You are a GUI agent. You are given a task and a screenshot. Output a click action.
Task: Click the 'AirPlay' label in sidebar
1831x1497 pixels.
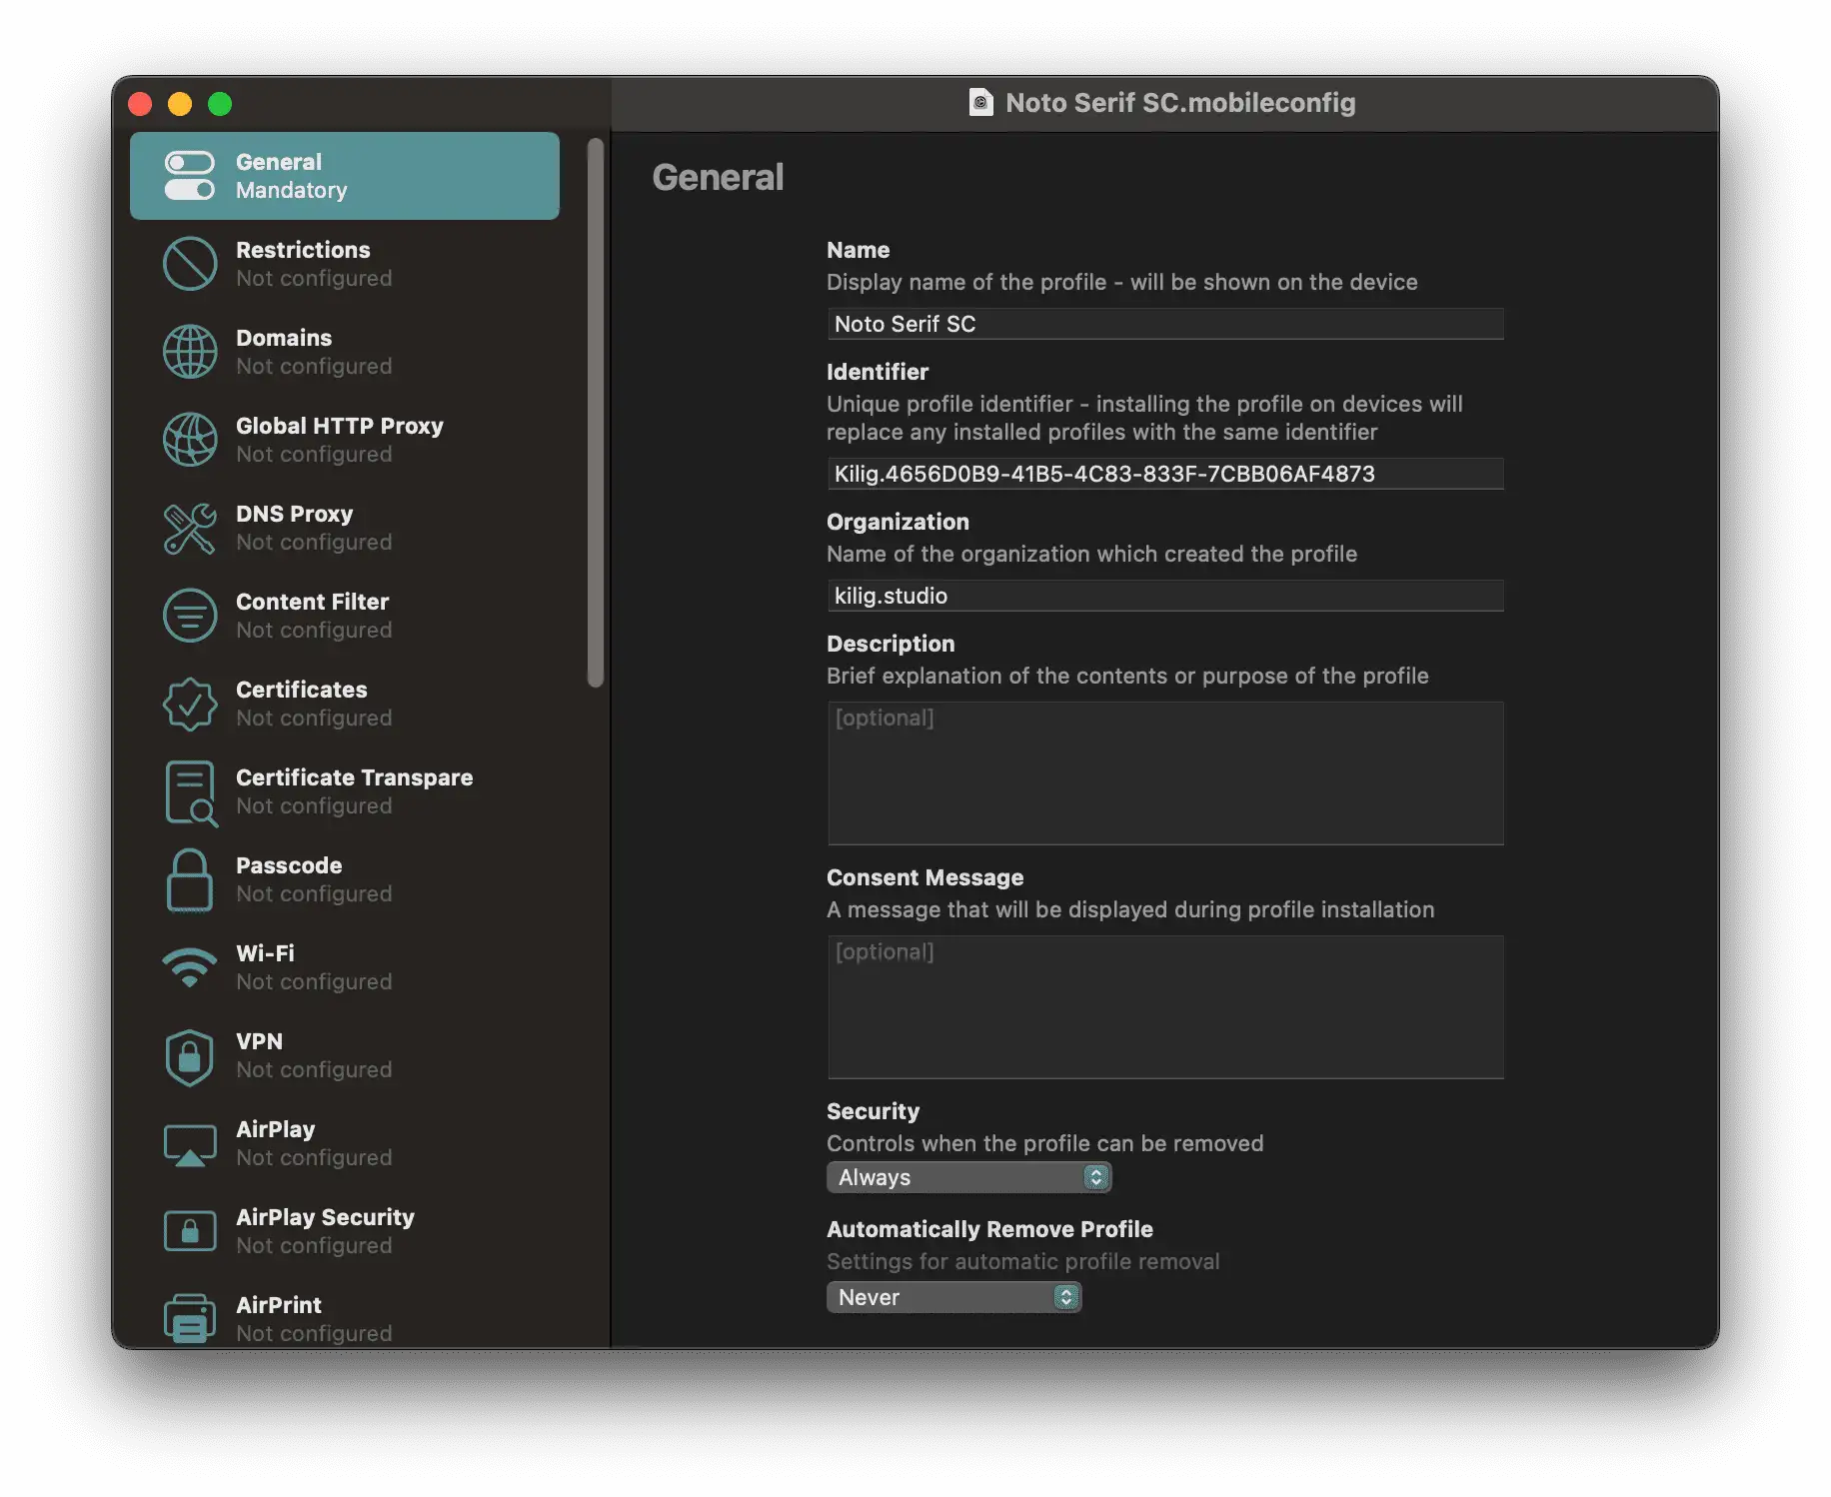pos(275,1129)
